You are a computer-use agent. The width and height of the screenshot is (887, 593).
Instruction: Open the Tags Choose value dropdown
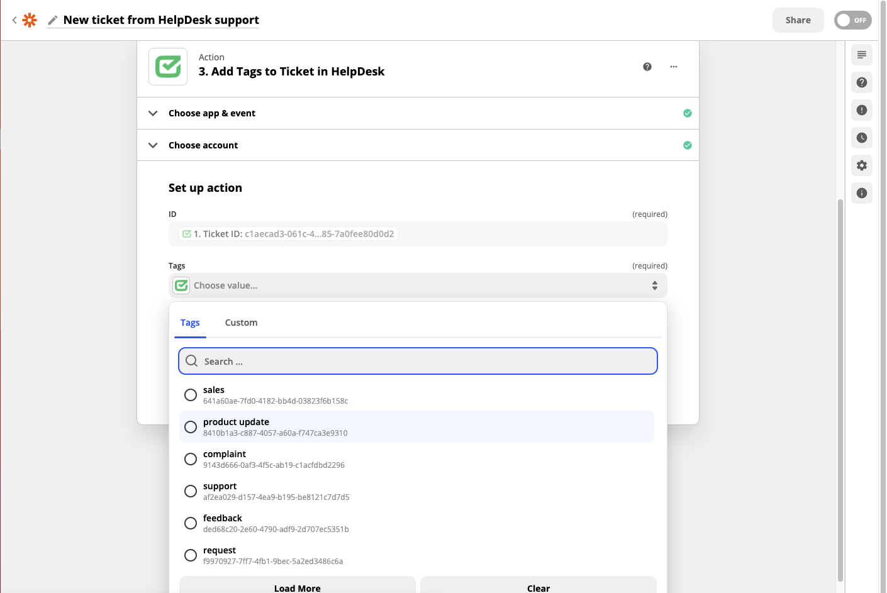tap(418, 285)
